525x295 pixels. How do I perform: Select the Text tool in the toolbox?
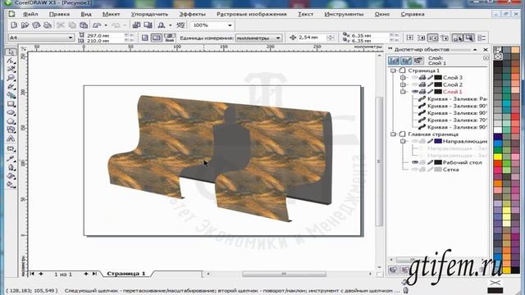coord(11,138)
